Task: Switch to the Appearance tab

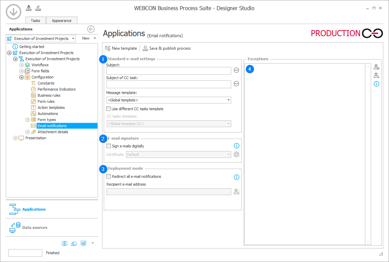Action: [62, 21]
